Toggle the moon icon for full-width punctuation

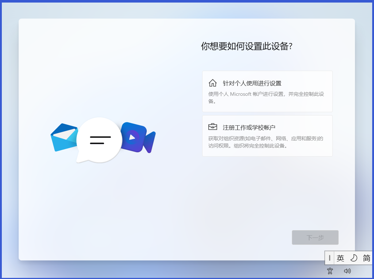tap(353, 258)
